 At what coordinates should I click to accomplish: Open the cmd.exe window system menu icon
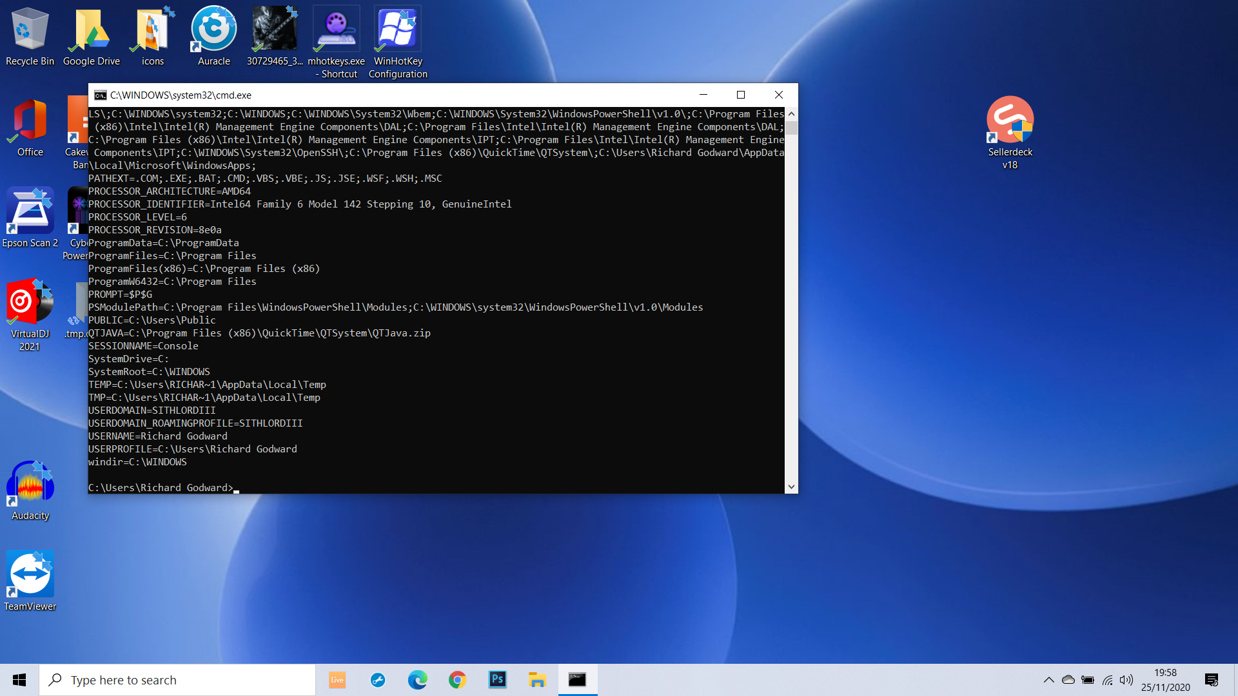(x=100, y=95)
